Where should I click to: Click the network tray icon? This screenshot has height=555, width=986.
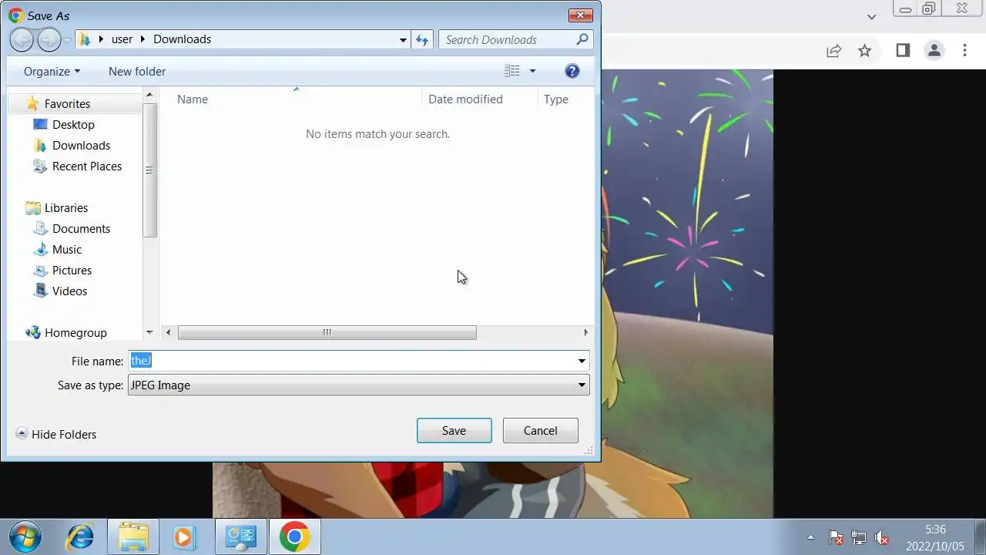point(859,538)
